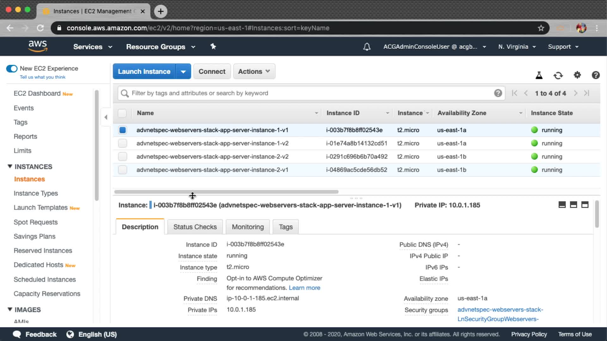This screenshot has height=341, width=607.
Task: Uncheck the app-server-instance-1-v1 row checkbox
Action: click(x=123, y=130)
